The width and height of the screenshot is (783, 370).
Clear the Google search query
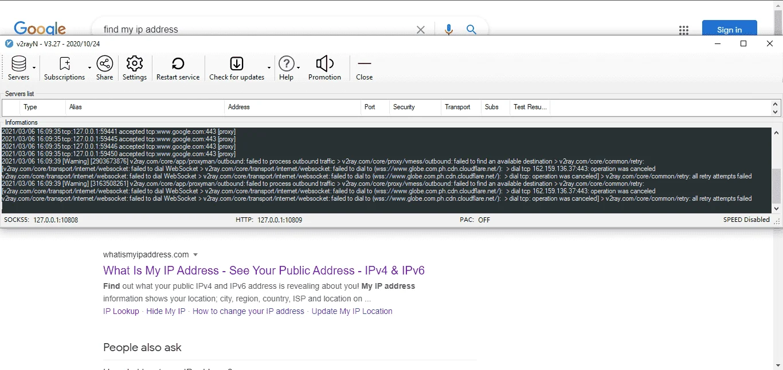coord(421,30)
